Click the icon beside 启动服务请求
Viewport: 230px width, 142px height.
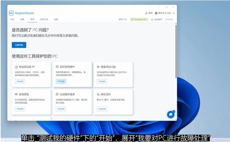(x=57, y=94)
